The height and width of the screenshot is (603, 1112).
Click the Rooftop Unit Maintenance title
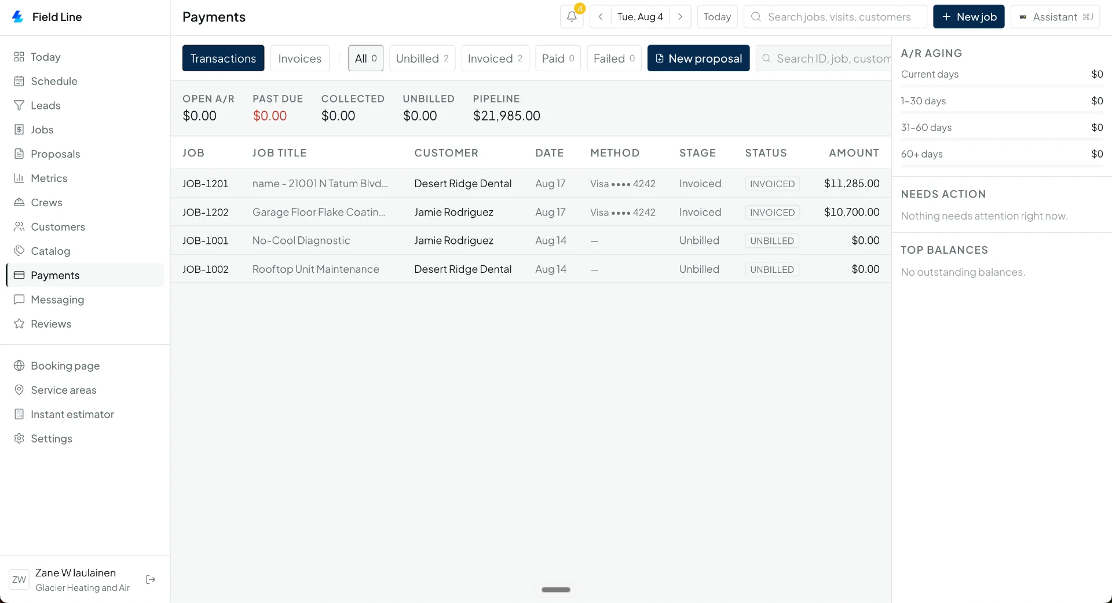(x=316, y=269)
